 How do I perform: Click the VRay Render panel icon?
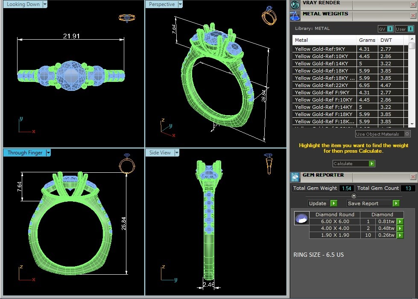tap(295, 5)
